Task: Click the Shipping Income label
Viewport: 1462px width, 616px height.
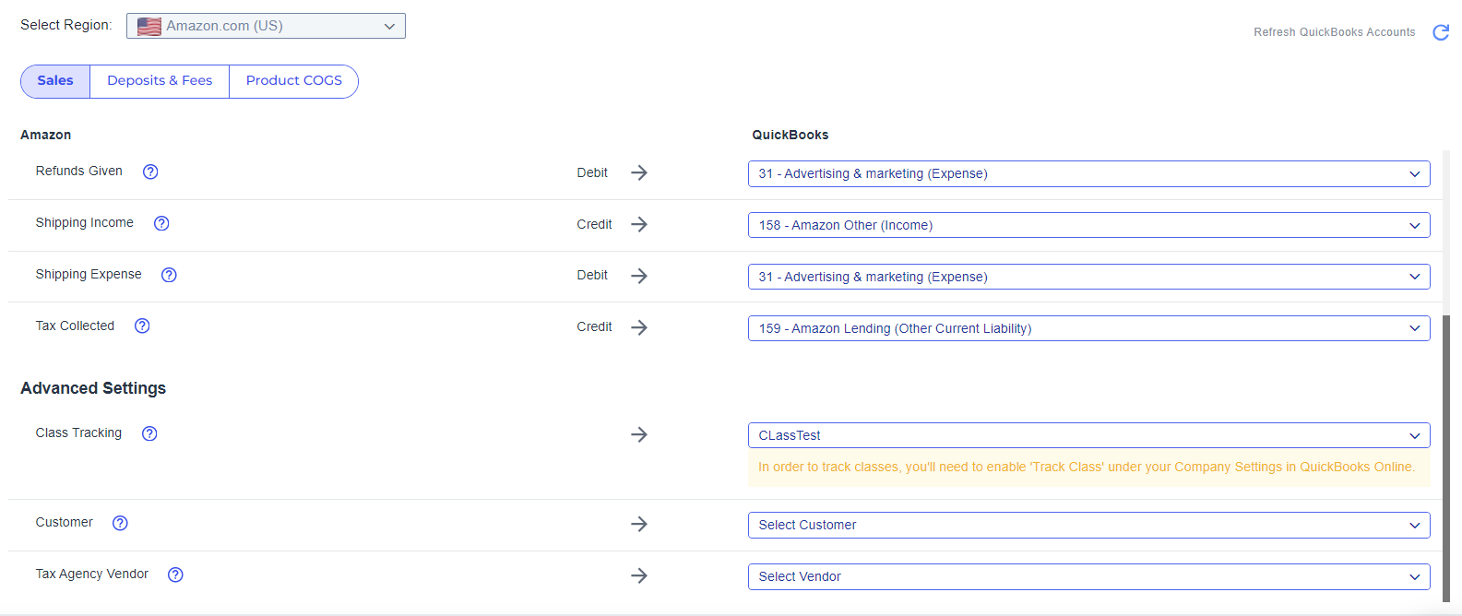Action: [85, 222]
